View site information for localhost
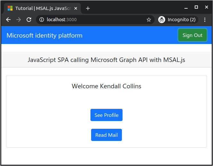Viewport: 213px width, 166px height. tap(41, 20)
